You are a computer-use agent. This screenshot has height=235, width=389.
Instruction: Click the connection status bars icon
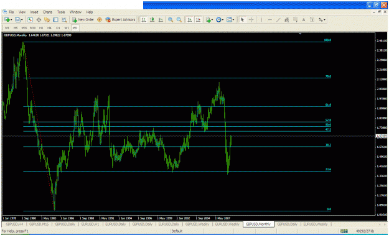pyautogui.click(x=344, y=231)
